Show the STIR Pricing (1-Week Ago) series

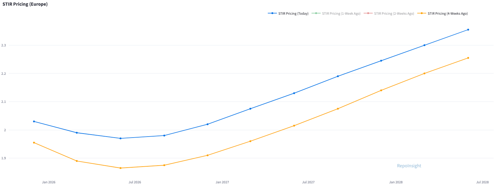tap(336, 13)
